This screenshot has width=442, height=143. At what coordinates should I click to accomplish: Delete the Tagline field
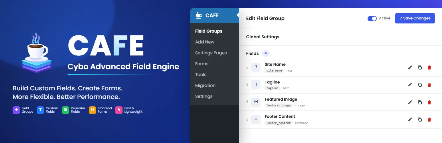click(429, 85)
